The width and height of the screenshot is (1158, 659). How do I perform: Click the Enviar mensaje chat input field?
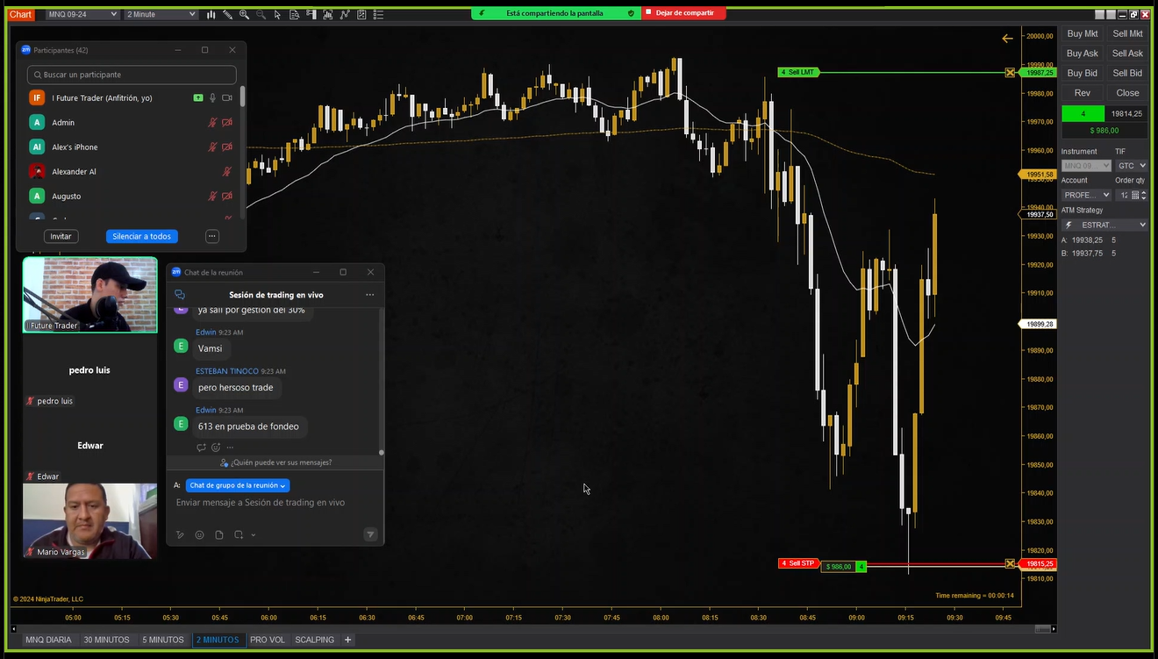click(260, 502)
